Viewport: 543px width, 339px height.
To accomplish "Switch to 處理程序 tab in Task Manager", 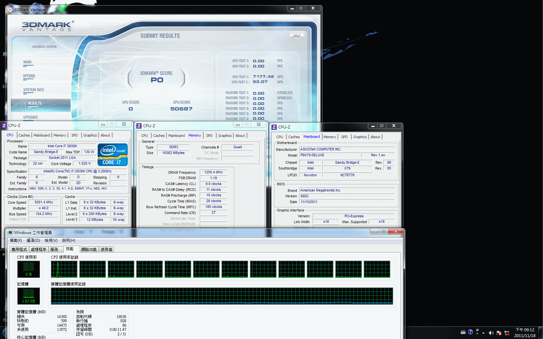I will coord(39,250).
